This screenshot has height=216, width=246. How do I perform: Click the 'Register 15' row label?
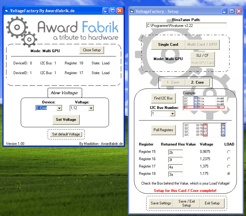point(147,152)
